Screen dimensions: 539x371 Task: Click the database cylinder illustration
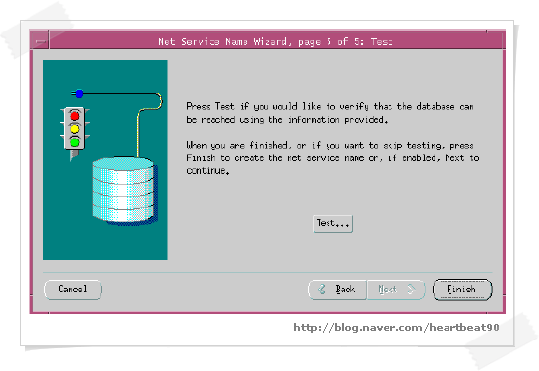[125, 191]
